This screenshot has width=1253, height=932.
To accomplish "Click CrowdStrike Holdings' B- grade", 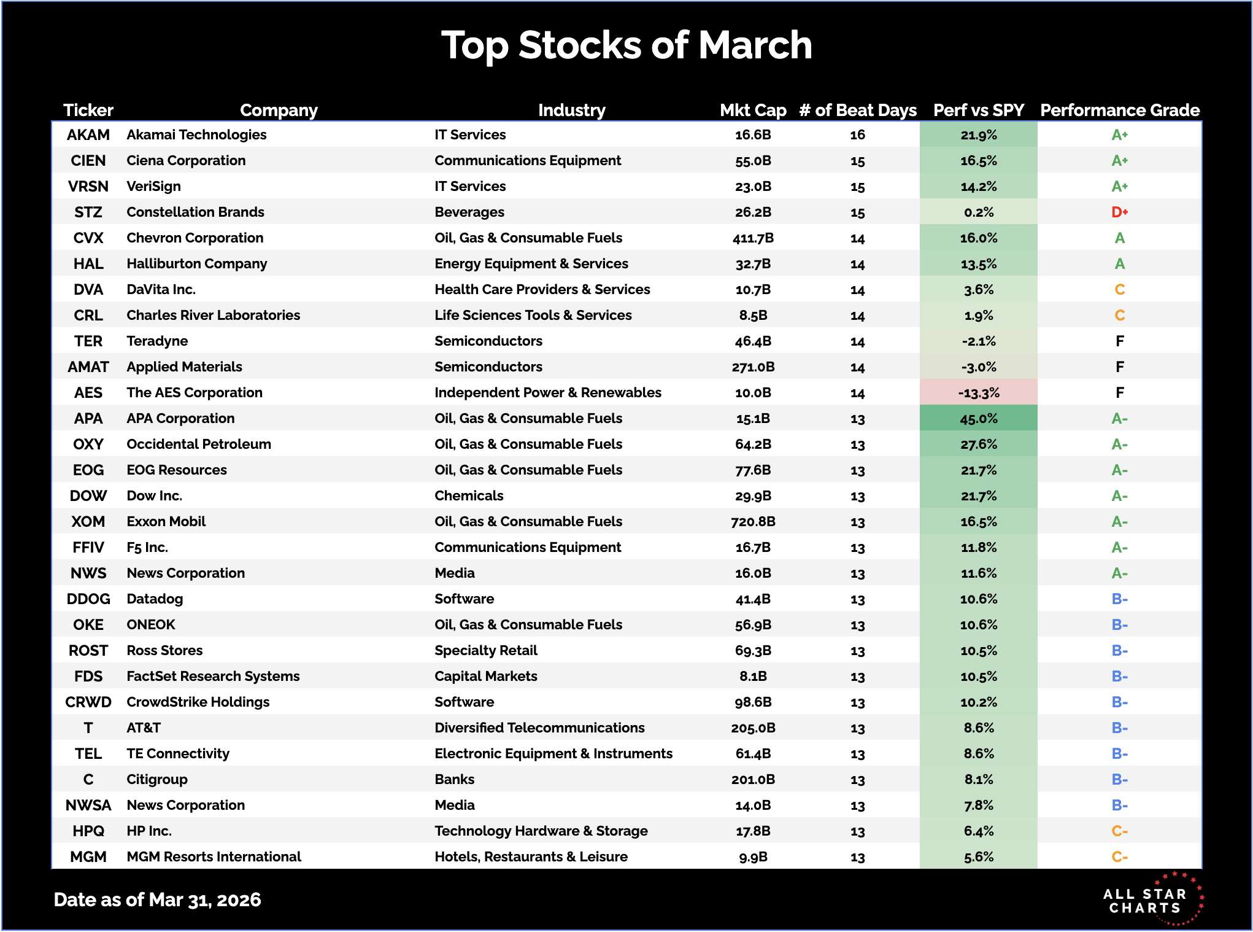I will click(1119, 702).
